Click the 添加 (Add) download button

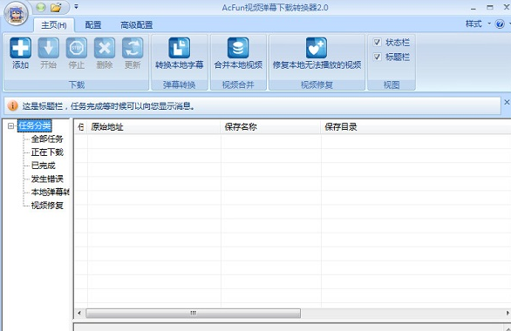20,53
